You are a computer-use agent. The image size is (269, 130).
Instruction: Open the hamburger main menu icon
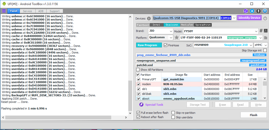click(x=4, y=11)
